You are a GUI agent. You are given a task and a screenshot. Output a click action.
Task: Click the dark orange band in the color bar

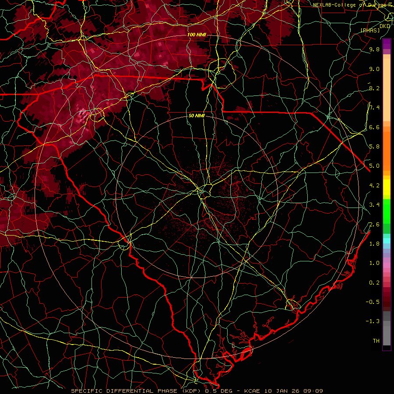(x=387, y=151)
